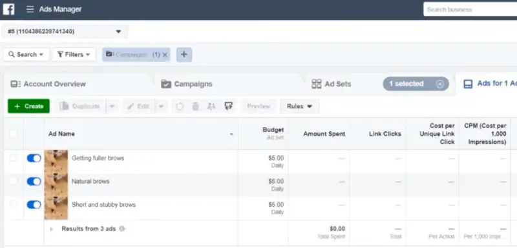The image size is (517, 248).
Task: Click the refresh icon in the toolbar
Action: [x=180, y=106]
